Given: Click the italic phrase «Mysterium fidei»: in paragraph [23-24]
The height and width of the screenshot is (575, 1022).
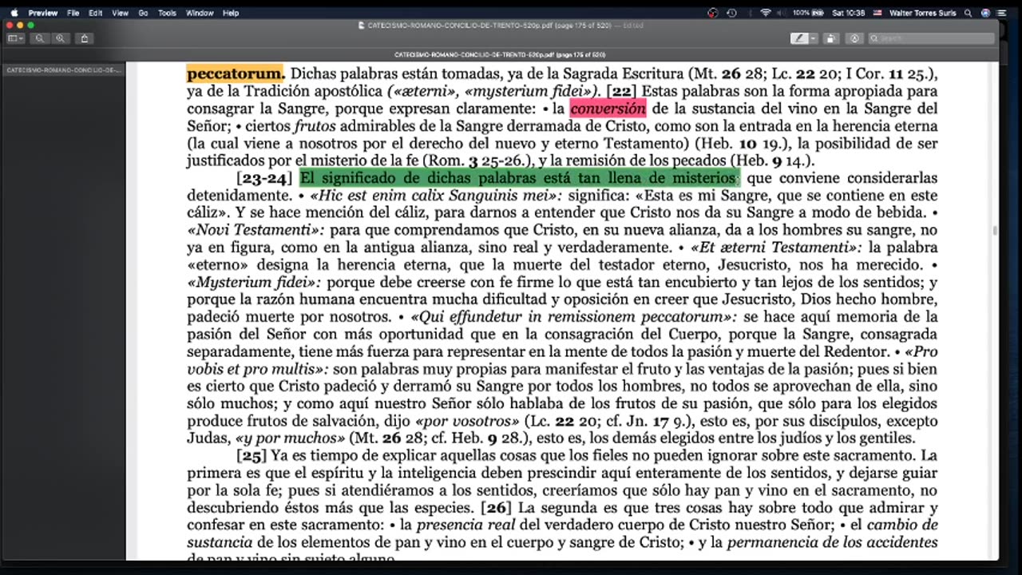Looking at the screenshot, I should pos(254,283).
